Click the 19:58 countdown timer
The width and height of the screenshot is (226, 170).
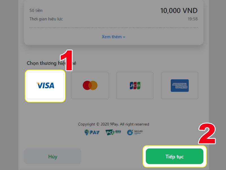click(193, 19)
